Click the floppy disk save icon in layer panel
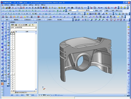This screenshot has width=131, height=99. pos(16,25)
